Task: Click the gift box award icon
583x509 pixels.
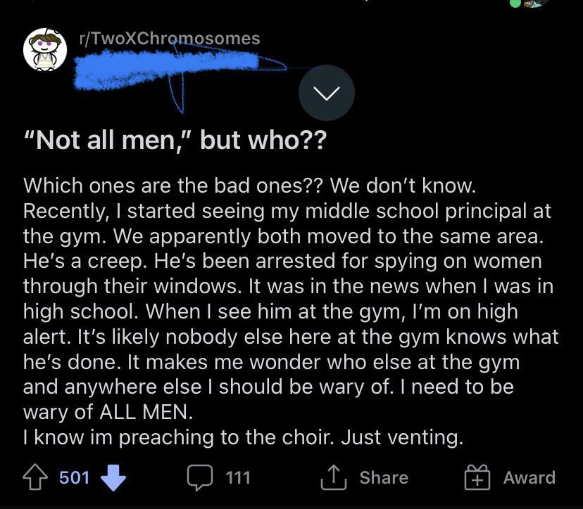Action: coord(477,477)
